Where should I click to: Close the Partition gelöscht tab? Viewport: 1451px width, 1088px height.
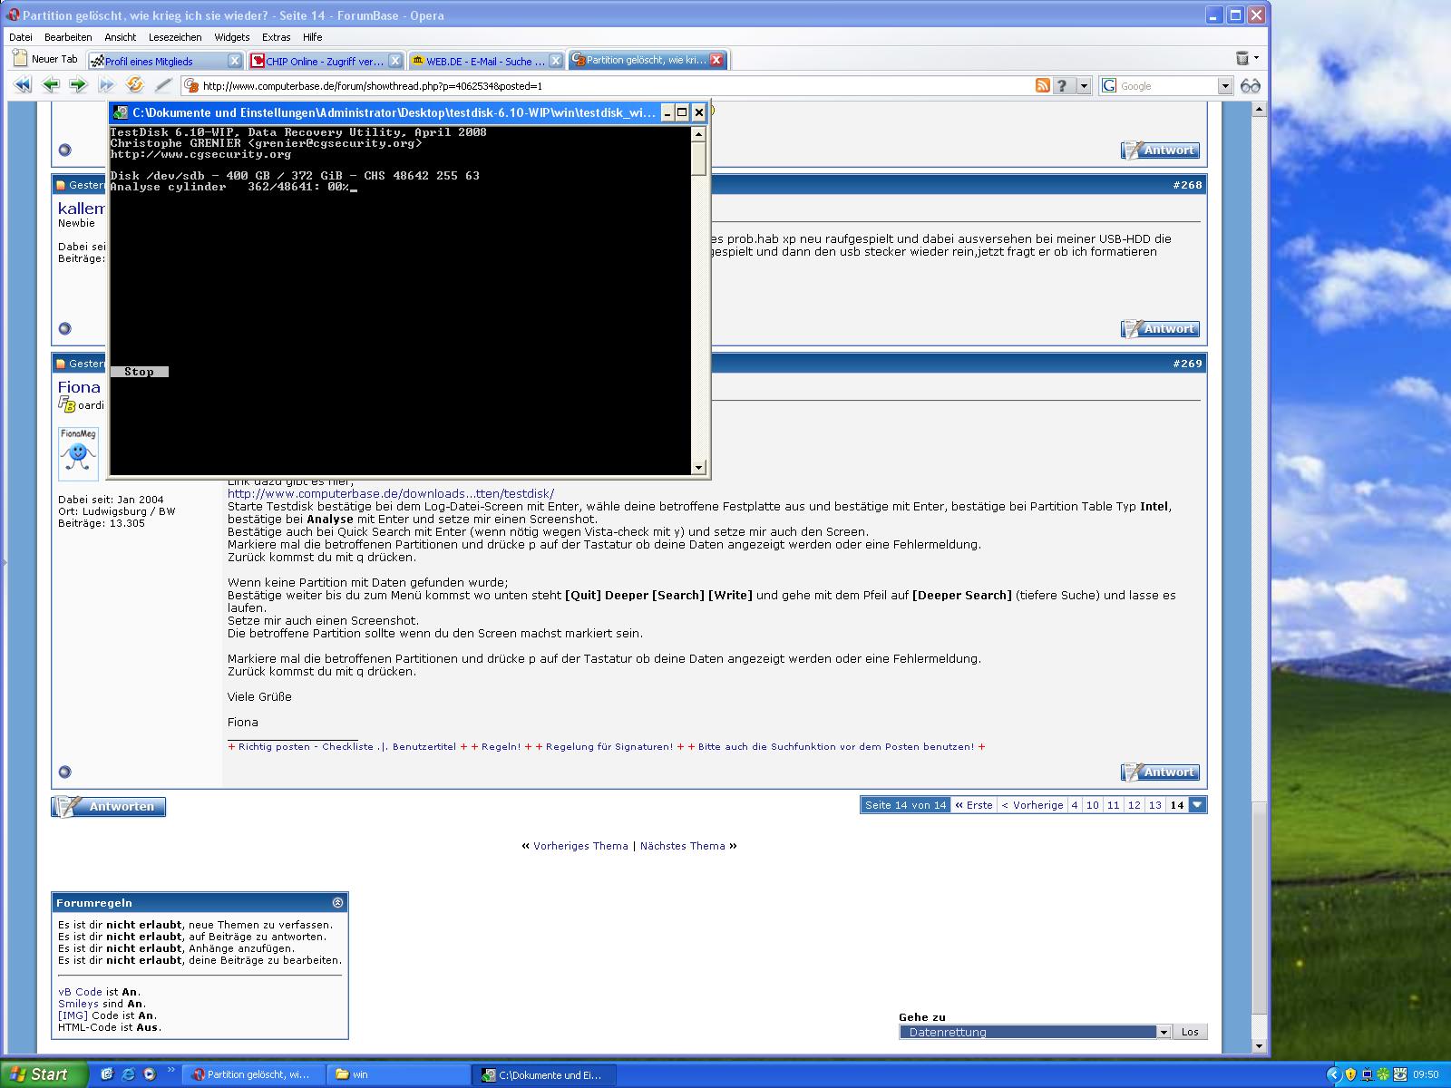[716, 60]
